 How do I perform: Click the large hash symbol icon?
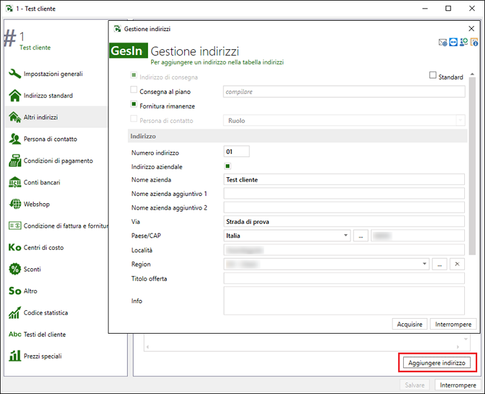[9, 38]
